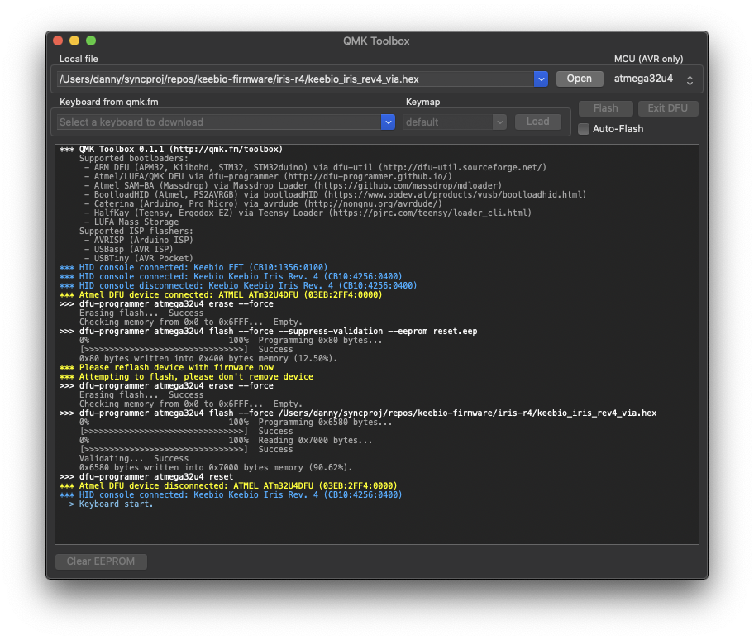Click the Flash button
The height and width of the screenshot is (640, 754).
point(605,108)
